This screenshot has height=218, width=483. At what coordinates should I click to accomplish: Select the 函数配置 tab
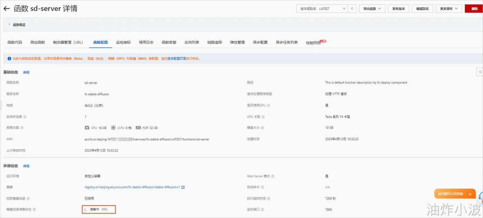pos(100,42)
